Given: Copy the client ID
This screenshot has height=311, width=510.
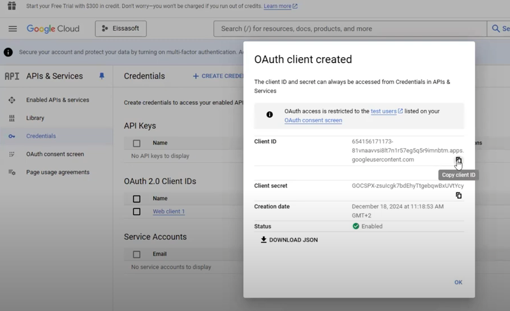Looking at the screenshot, I should click(x=459, y=160).
